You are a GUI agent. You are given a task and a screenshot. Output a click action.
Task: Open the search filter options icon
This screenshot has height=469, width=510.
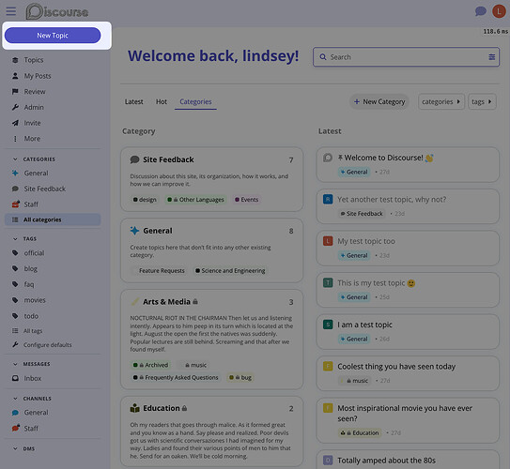point(491,57)
